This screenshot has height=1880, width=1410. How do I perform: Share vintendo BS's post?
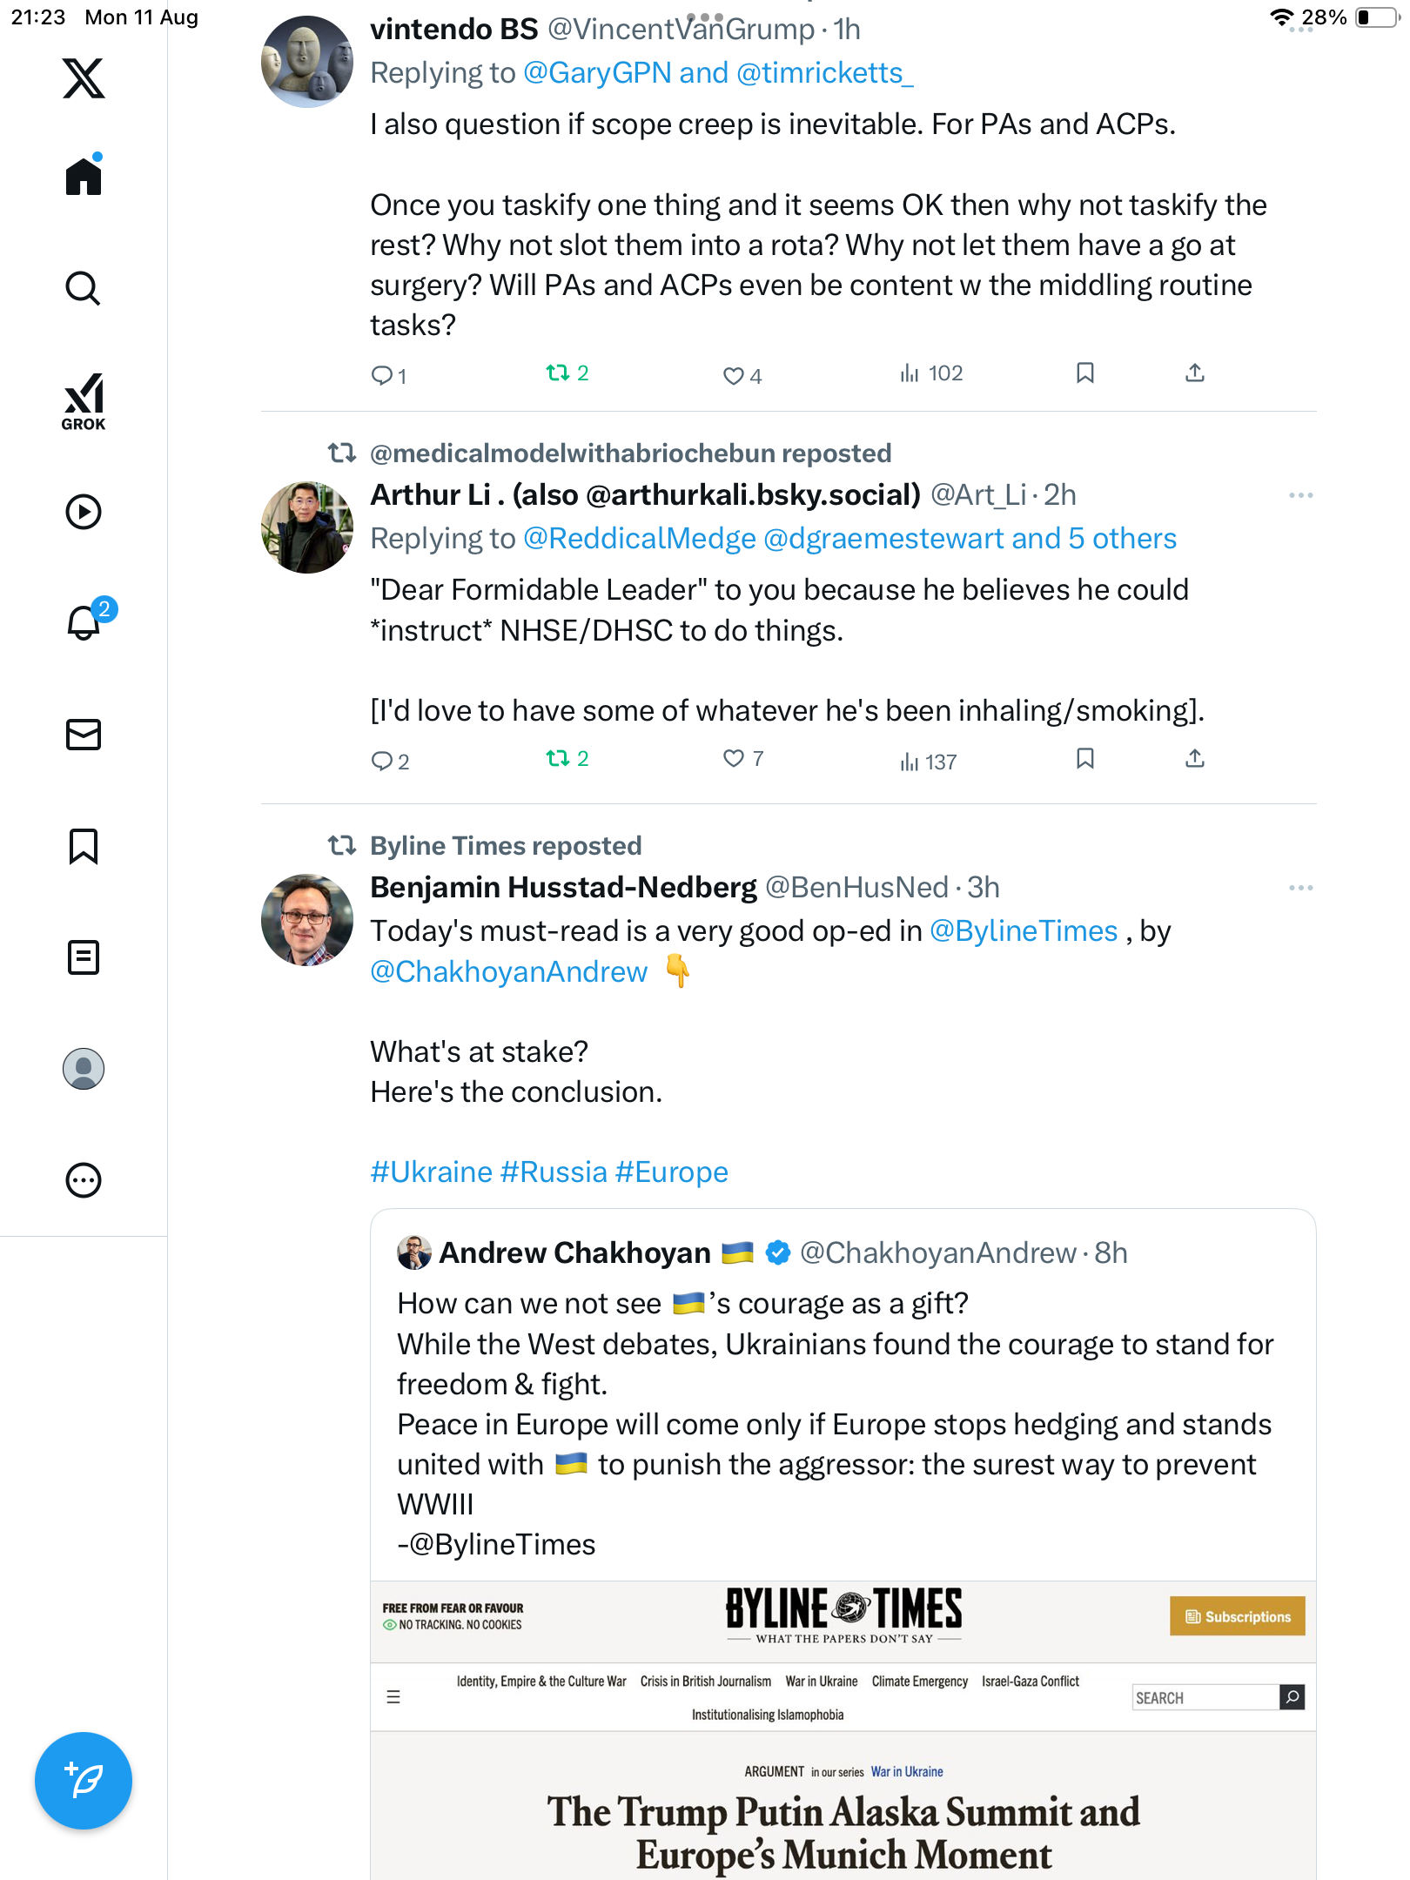[x=1195, y=373]
